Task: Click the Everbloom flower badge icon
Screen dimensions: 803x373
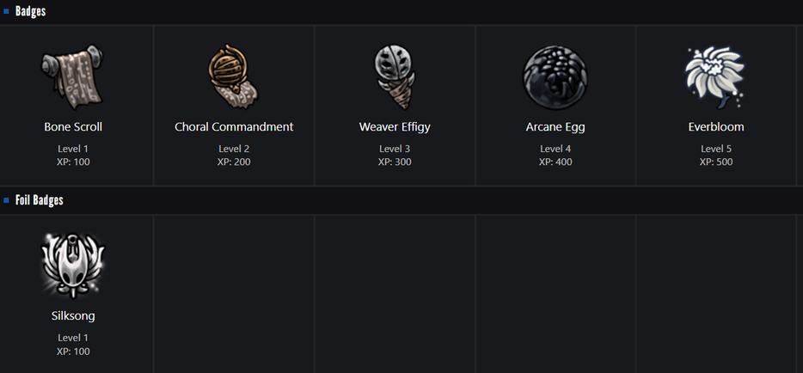Action: 715,77
